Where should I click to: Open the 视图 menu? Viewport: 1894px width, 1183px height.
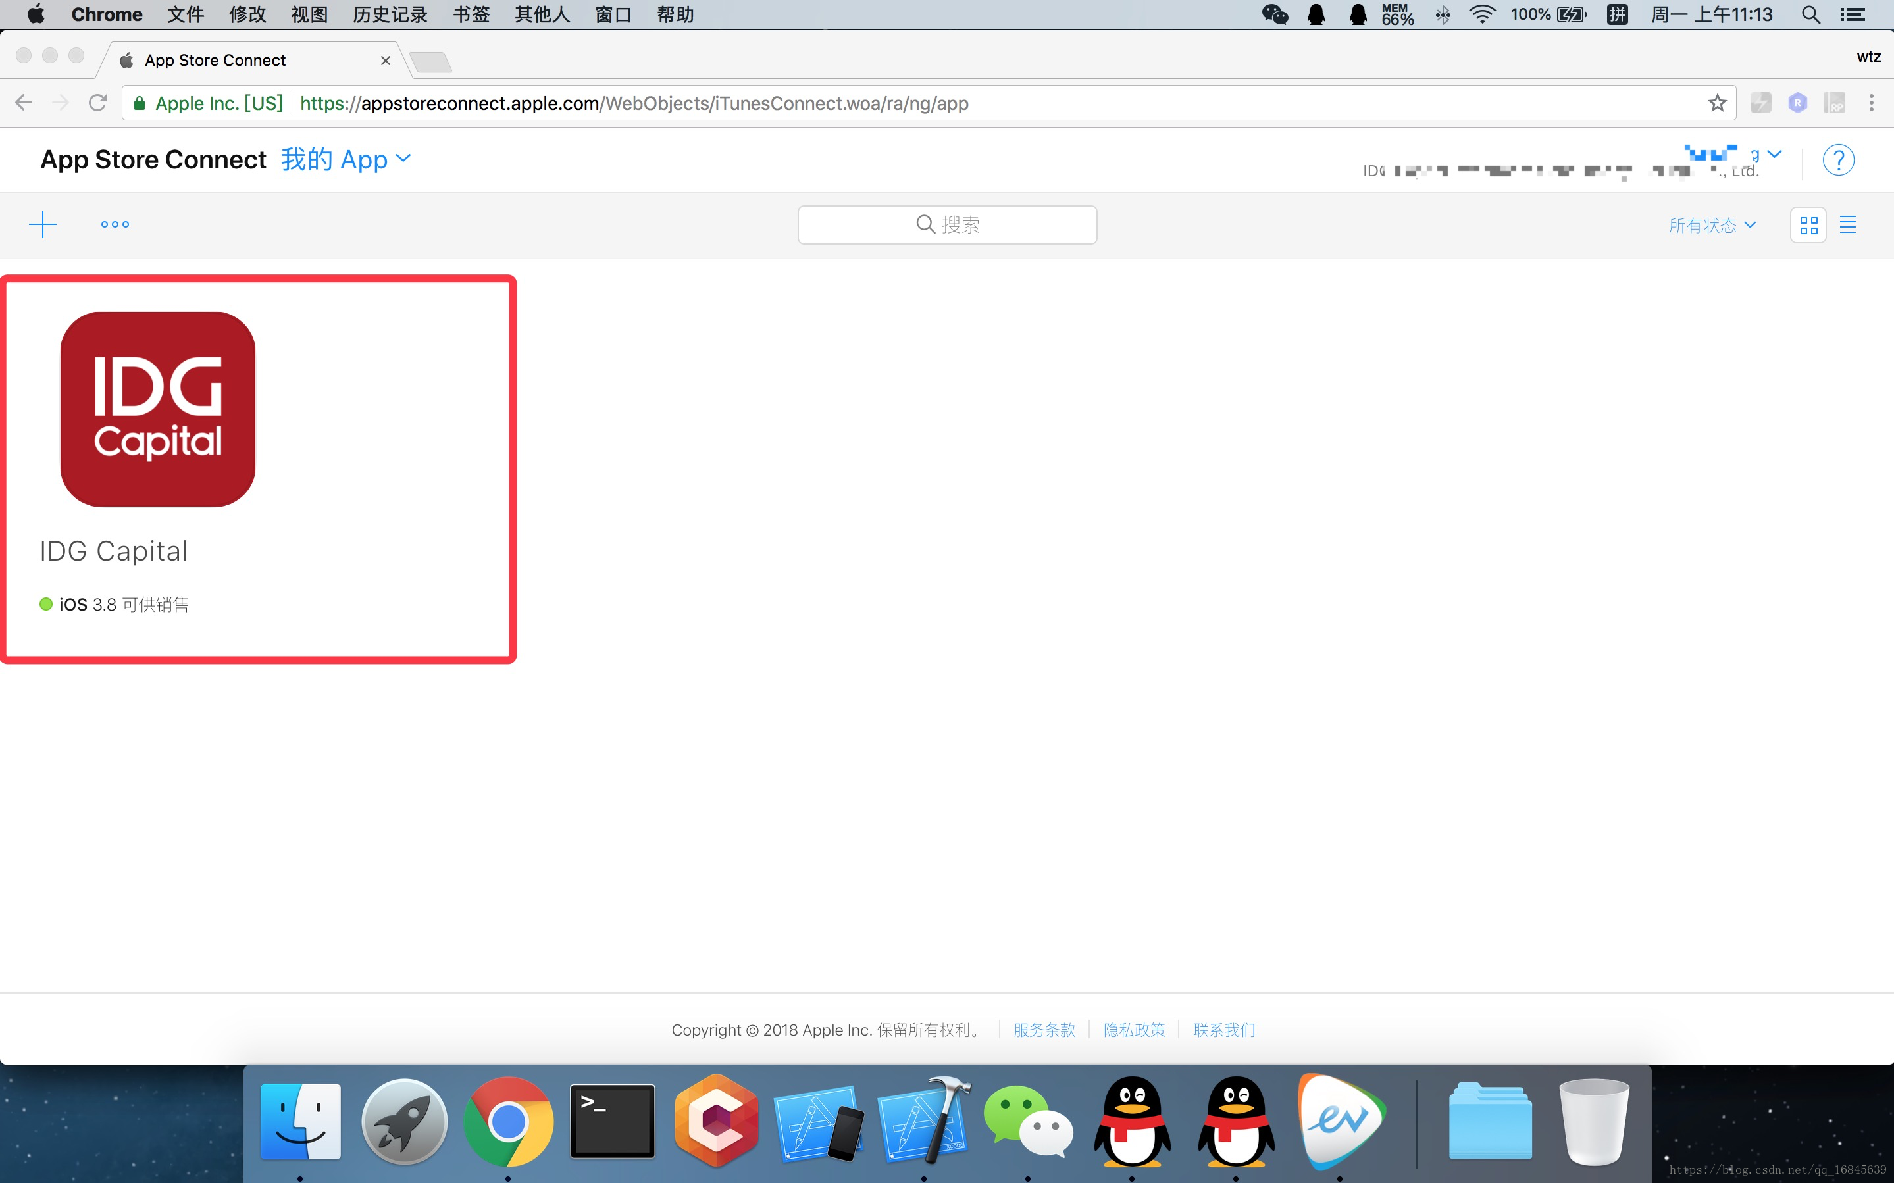click(309, 14)
